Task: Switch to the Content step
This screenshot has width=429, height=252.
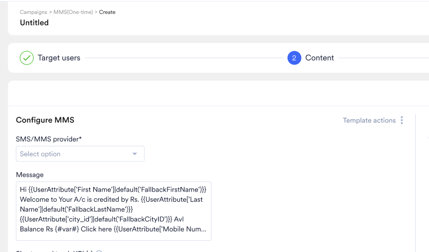Action: point(320,58)
